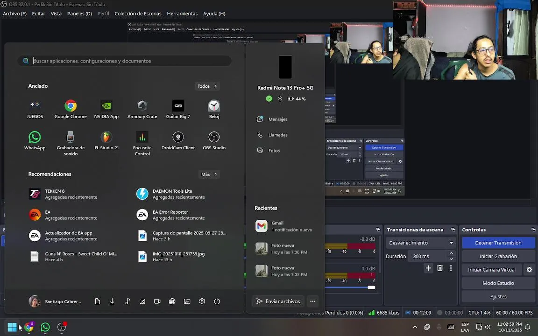Open Colección de Escenas menu
This screenshot has width=538, height=336.
pos(138,14)
